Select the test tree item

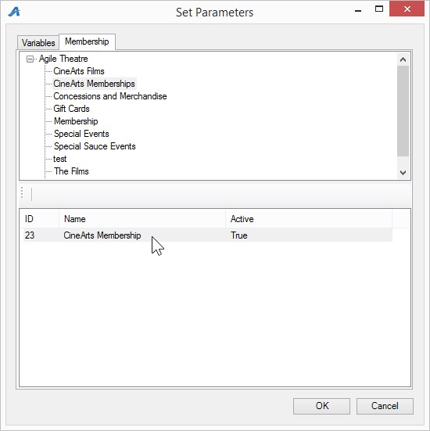60,159
